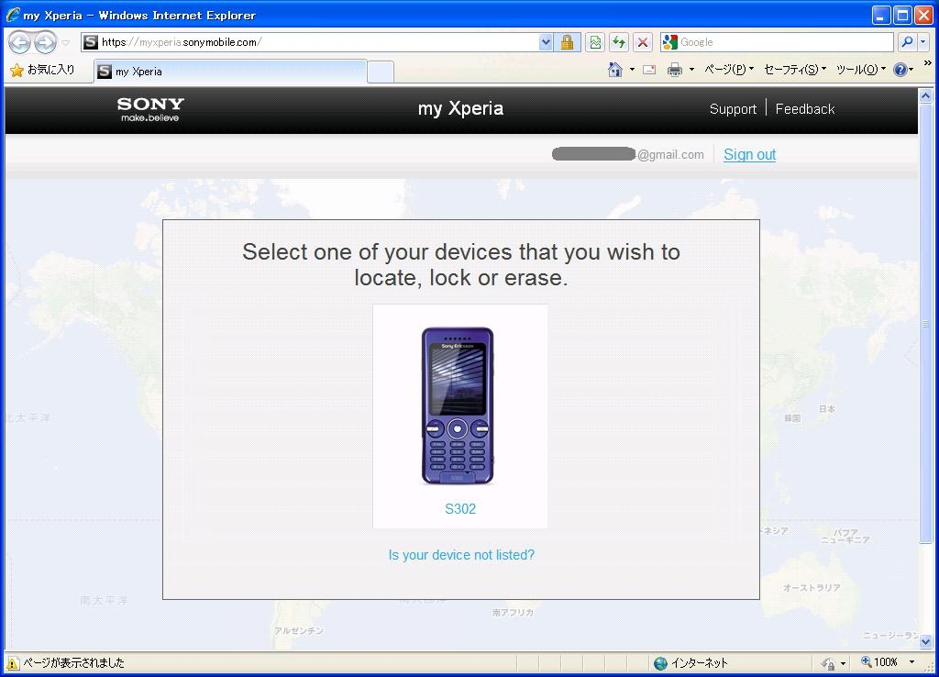Close the Internet Explorer window

coord(924,15)
